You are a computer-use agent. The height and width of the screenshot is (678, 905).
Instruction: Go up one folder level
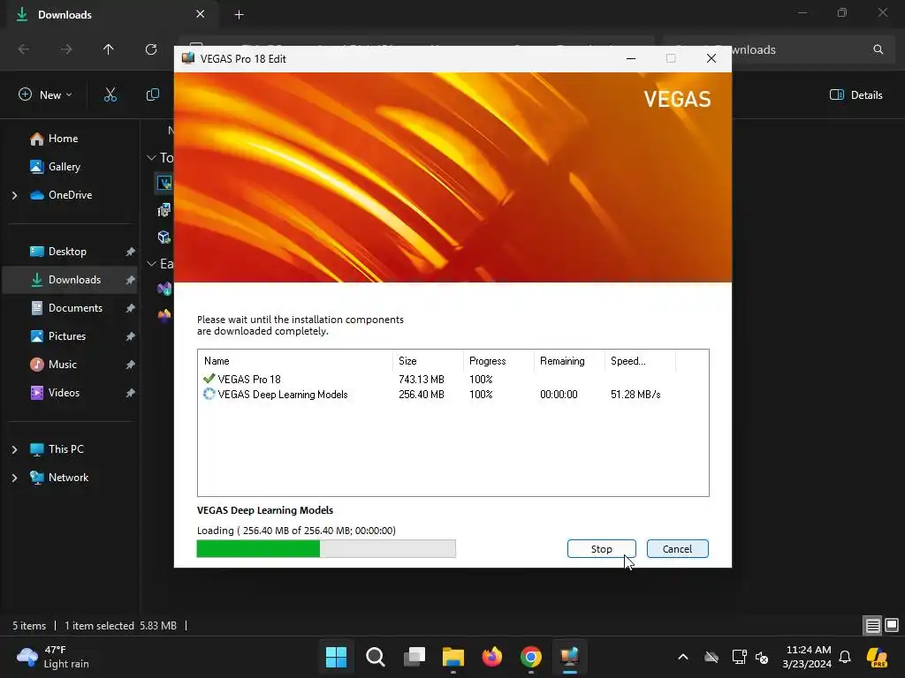[x=109, y=49]
